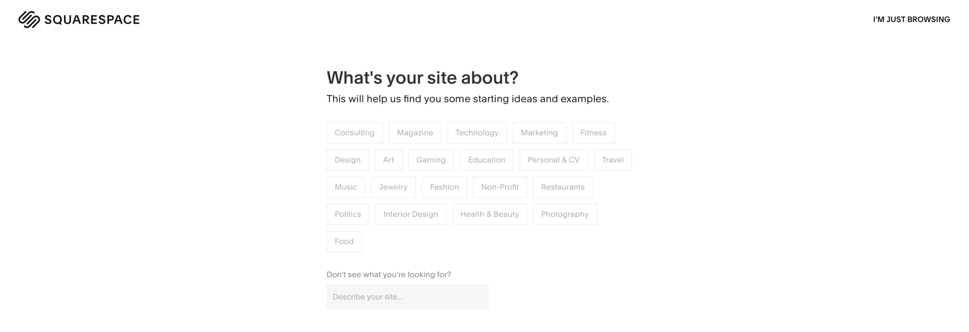Select the Travel topic

click(613, 160)
